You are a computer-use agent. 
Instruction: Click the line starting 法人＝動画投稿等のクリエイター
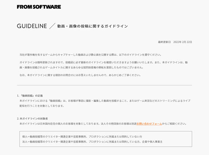point(93,142)
